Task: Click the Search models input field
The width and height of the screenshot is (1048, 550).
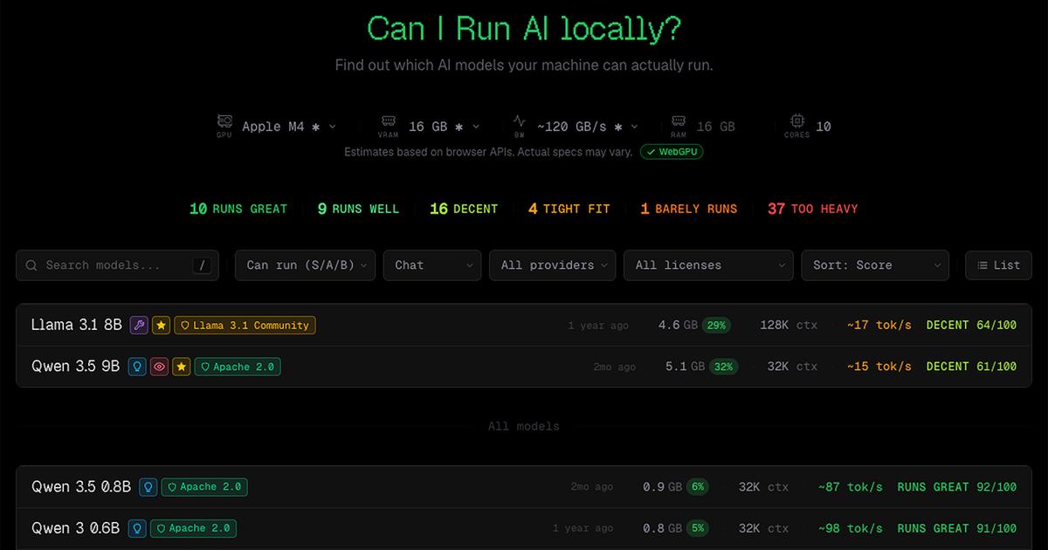Action: (x=117, y=265)
